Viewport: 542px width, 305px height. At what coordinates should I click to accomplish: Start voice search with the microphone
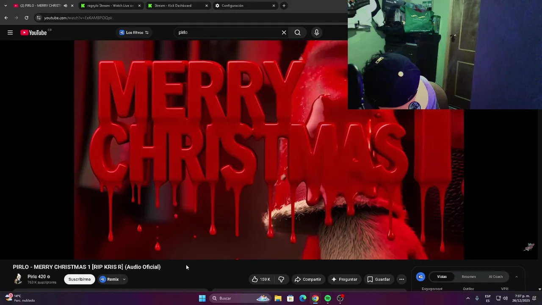coord(317,33)
